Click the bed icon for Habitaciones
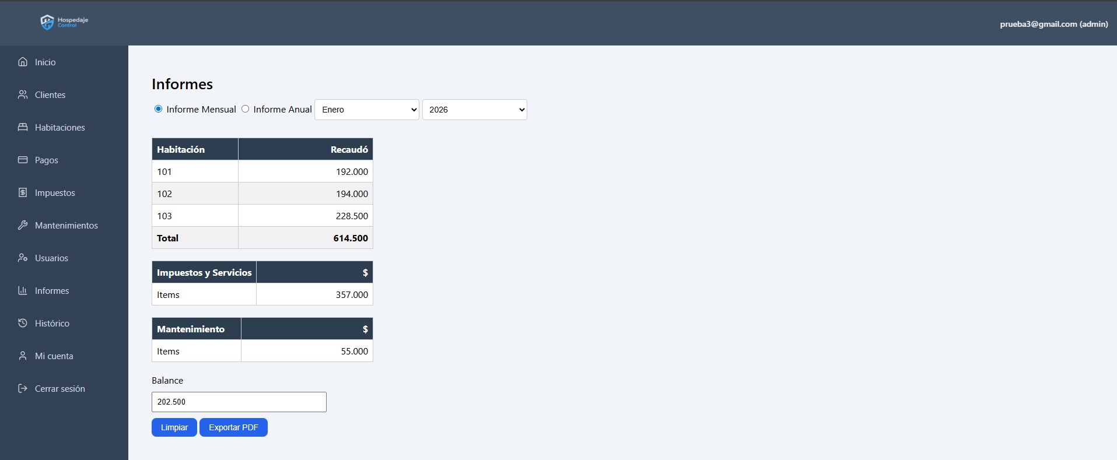The width and height of the screenshot is (1117, 460). tap(23, 127)
